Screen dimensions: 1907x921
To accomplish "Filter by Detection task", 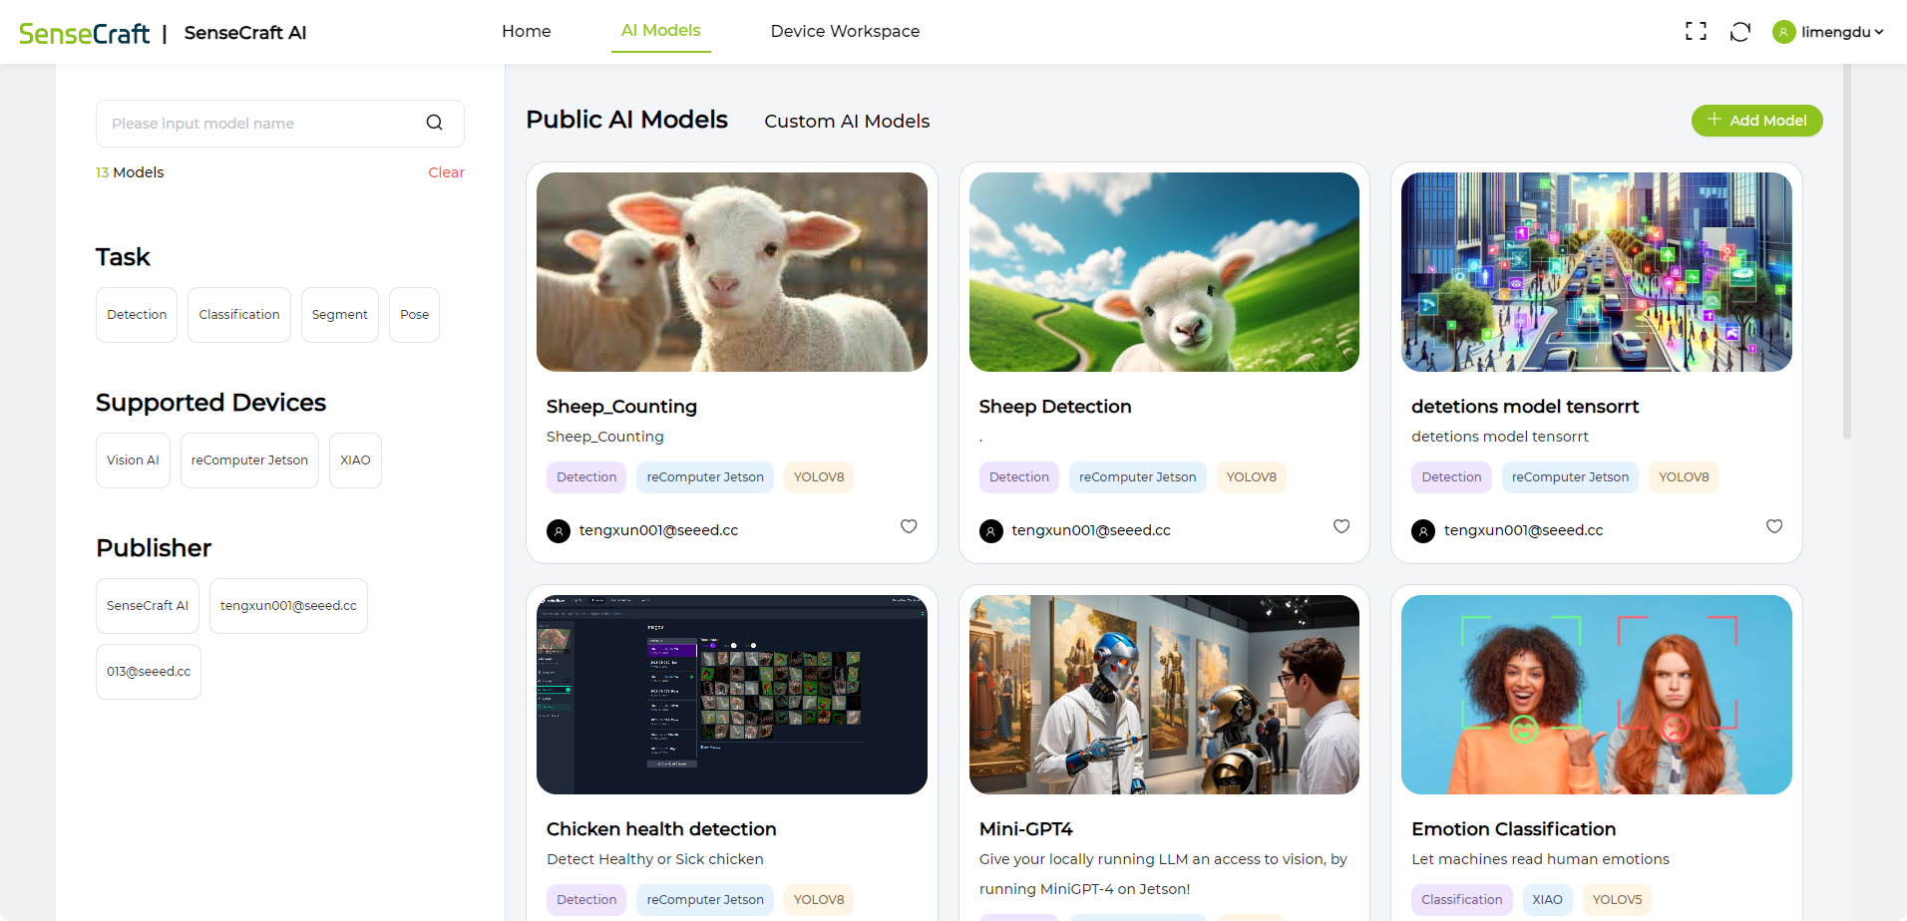I will 137,315.
